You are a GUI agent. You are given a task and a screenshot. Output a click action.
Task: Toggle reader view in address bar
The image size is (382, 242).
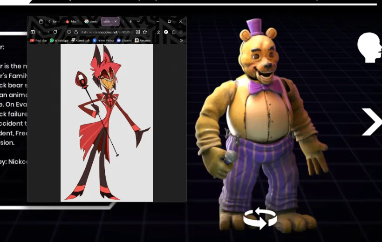click(x=137, y=32)
